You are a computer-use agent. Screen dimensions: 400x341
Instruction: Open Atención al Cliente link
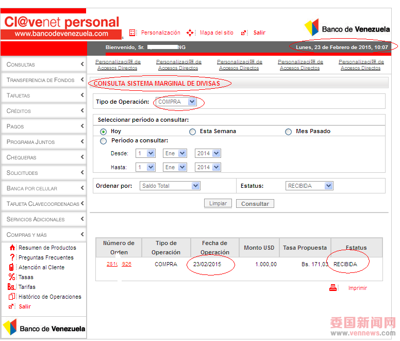[x=42, y=267]
